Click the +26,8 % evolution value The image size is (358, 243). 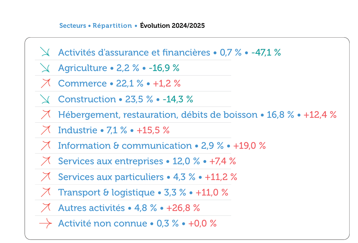point(183,208)
